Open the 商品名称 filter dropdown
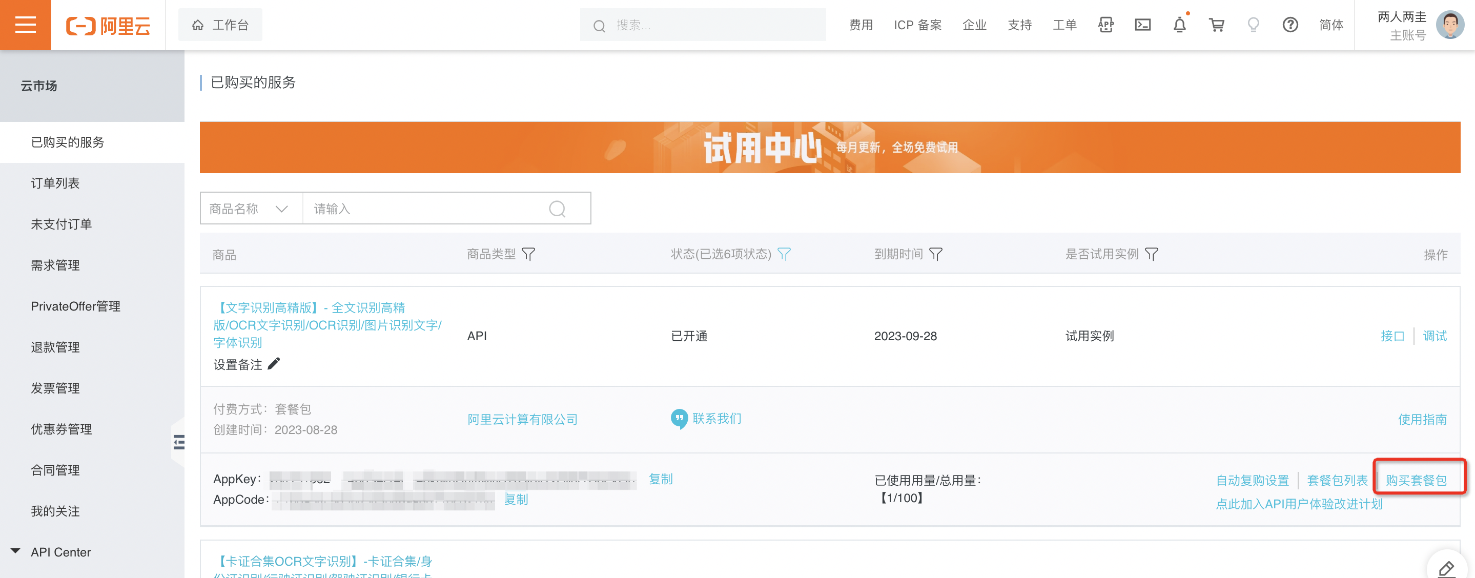This screenshot has width=1475, height=578. pyautogui.click(x=251, y=209)
